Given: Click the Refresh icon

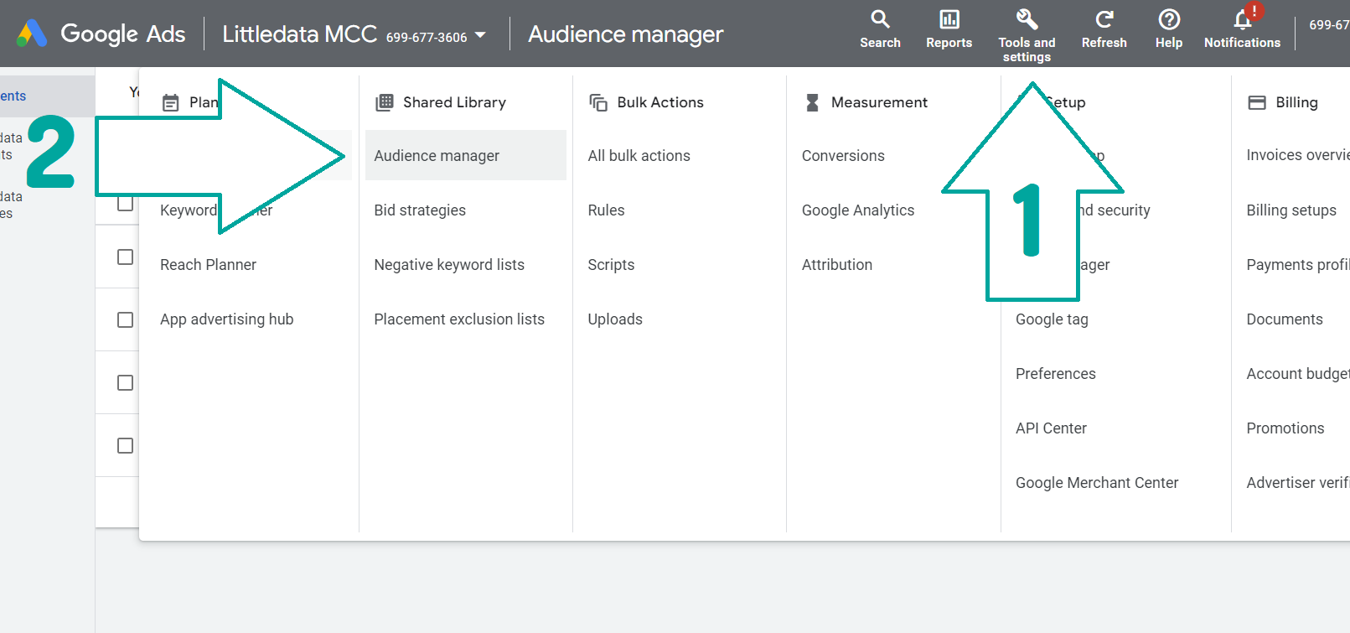Looking at the screenshot, I should (x=1104, y=18).
